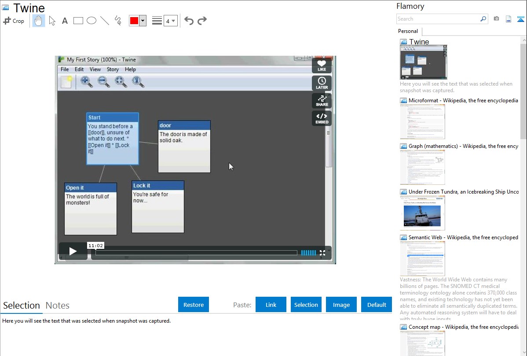This screenshot has width=527, height=356.
Task: Pick the text annotation tool
Action: 65,21
